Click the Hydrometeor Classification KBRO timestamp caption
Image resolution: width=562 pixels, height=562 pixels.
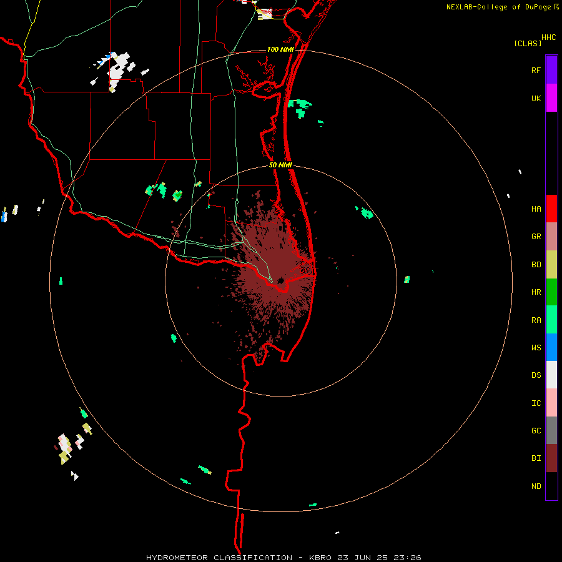pyautogui.click(x=283, y=558)
